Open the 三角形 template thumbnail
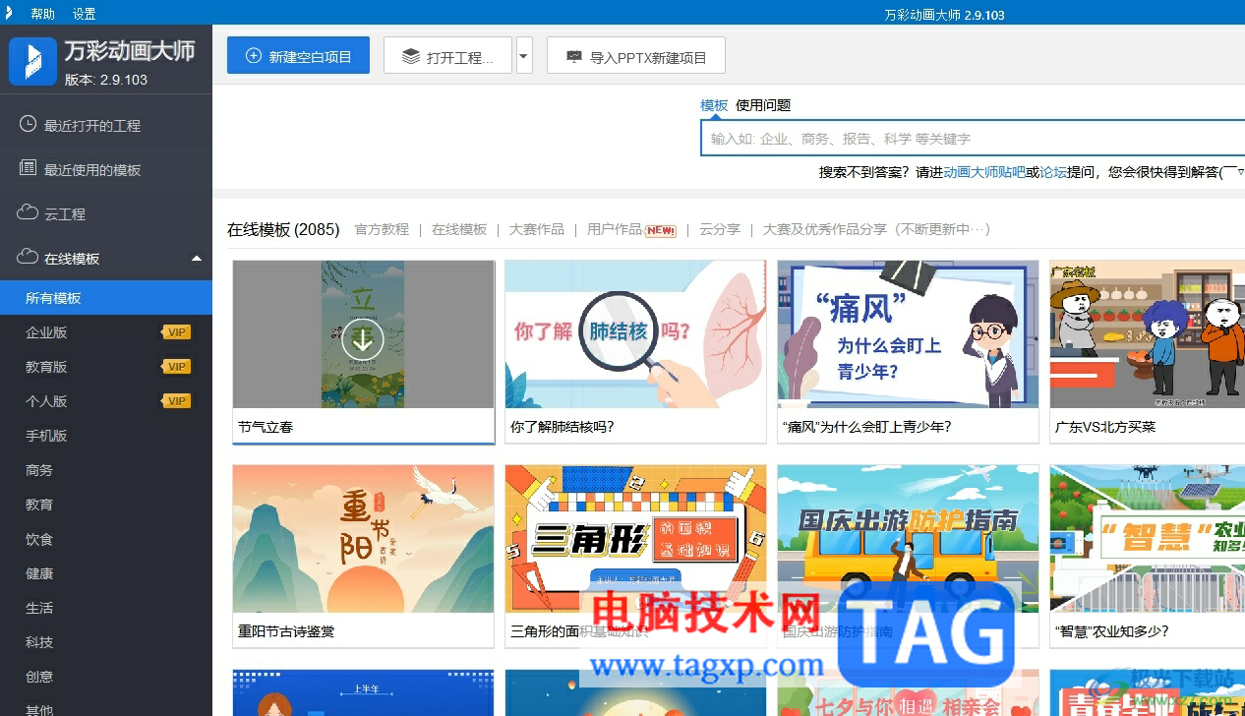1245x716 pixels. point(635,539)
